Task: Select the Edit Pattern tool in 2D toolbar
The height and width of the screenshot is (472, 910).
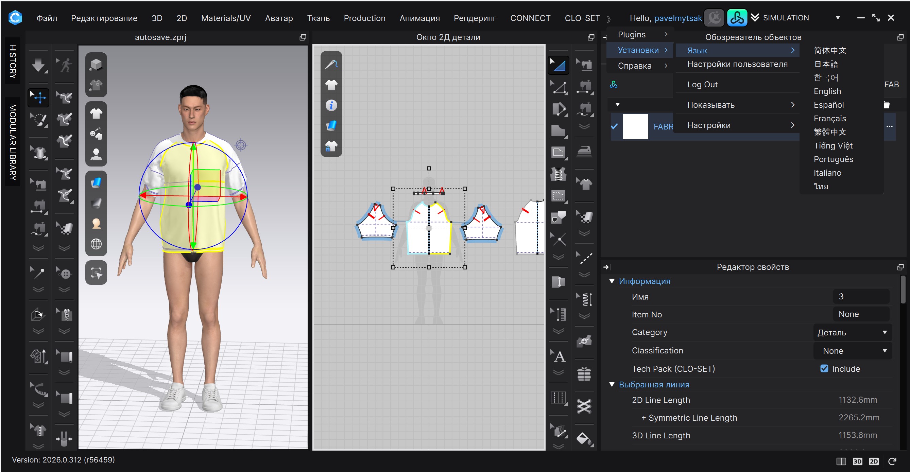Action: pos(558,65)
